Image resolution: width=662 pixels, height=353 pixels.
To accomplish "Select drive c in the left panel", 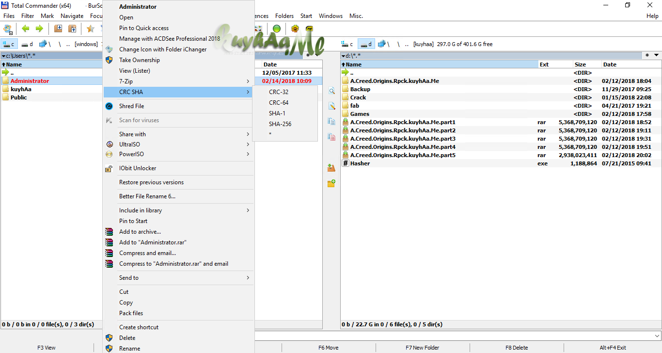I will pyautogui.click(x=10, y=44).
